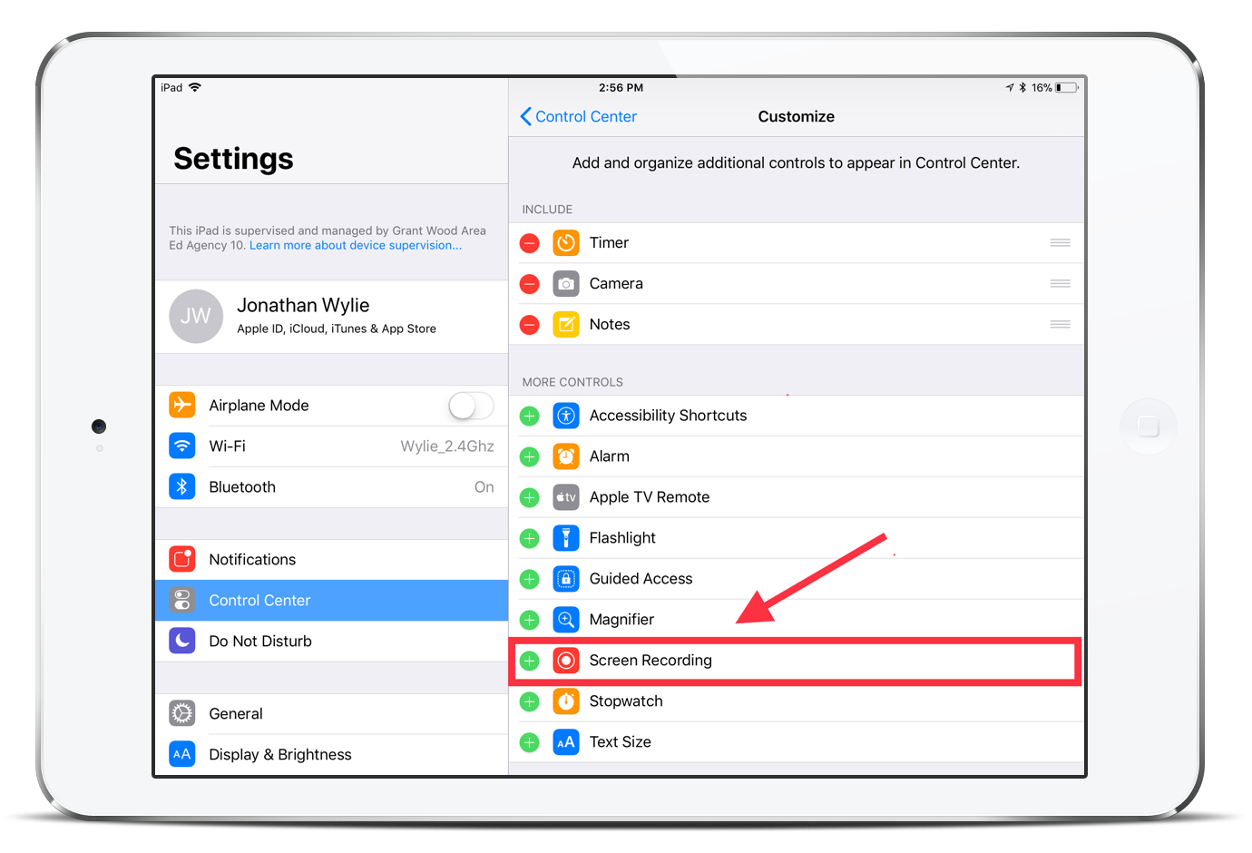Open General settings
The height and width of the screenshot is (853, 1252).
coord(332,714)
